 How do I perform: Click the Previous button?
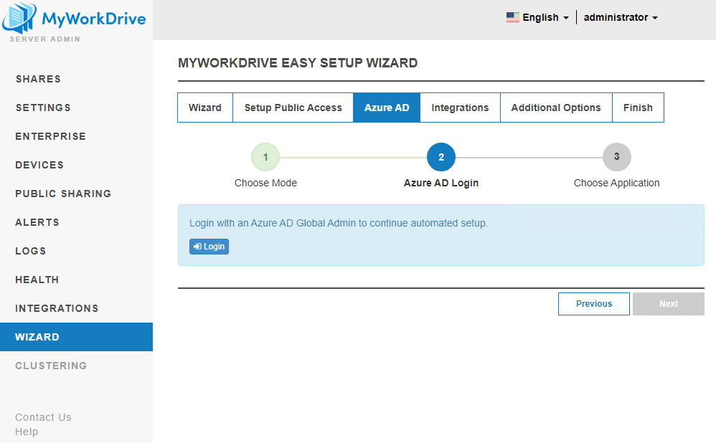pyautogui.click(x=593, y=303)
